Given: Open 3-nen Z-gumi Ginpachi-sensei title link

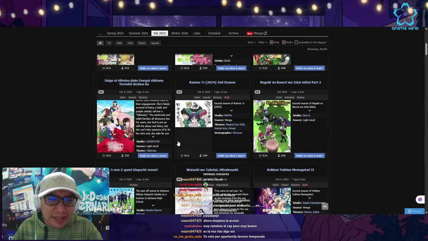Looking at the screenshot, I should (134, 170).
